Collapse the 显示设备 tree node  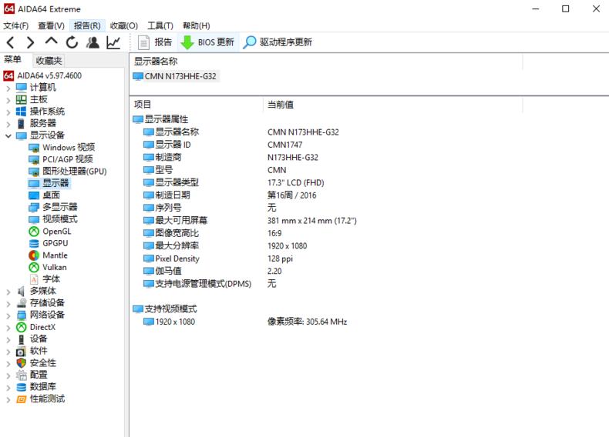[x=8, y=135]
